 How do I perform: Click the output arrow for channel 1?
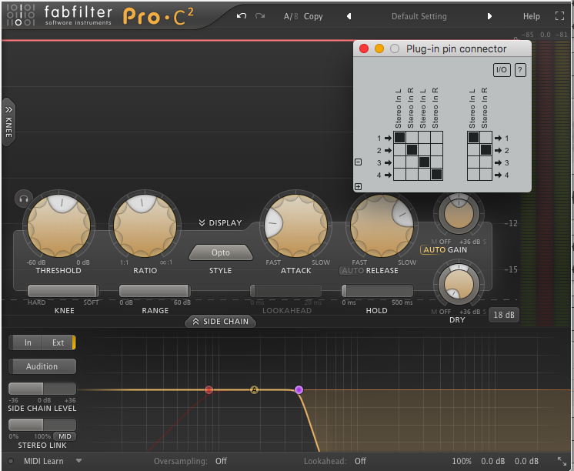pyautogui.click(x=498, y=138)
